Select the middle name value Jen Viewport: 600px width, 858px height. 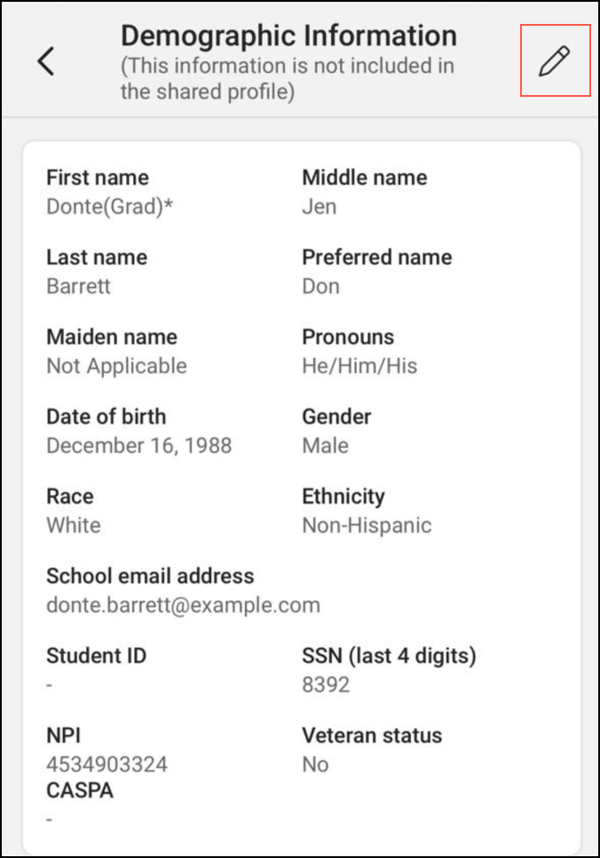[x=320, y=207]
